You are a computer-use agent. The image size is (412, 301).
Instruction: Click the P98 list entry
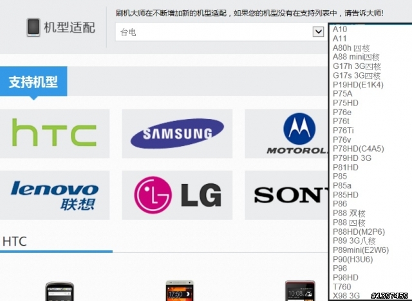coord(340,268)
